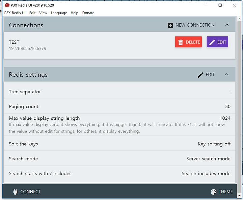Viewport: 243px width, 200px height.
Task: Click the pencil icon in Redis settings header
Action: point(200,75)
